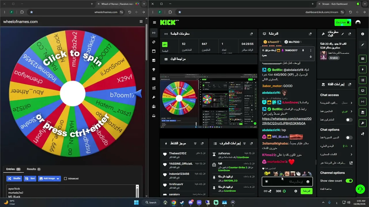Image resolution: width=369 pixels, height=207 pixels.
Task: Expand the slow mode setting chevron
Action: pos(351,146)
